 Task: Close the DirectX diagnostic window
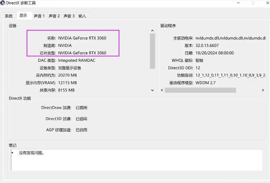click(x=268, y=3)
